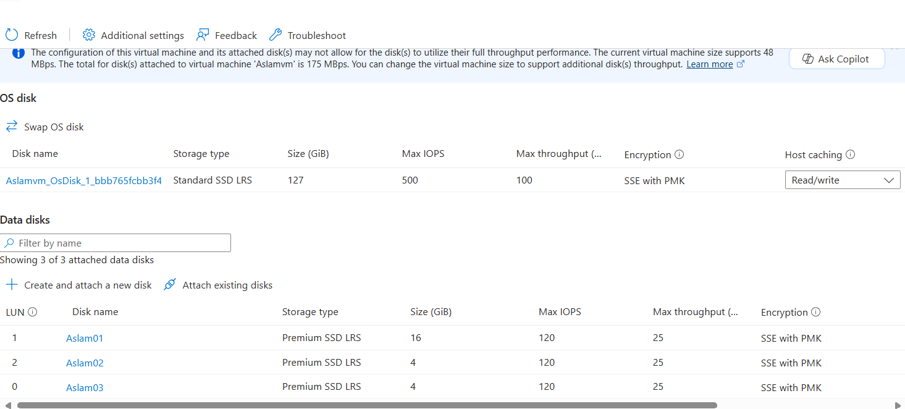Click the Attach existing disks plug icon
Image resolution: width=905 pixels, height=409 pixels.
[x=170, y=285]
